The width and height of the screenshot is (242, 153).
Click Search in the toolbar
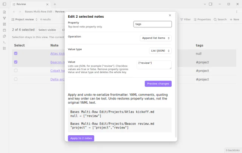point(220,19)
